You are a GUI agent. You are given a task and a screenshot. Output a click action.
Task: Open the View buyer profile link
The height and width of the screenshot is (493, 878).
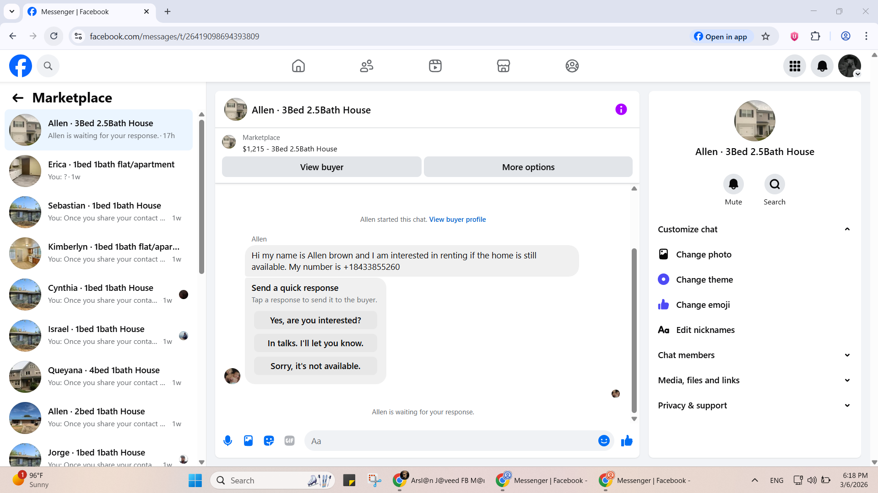coord(457,220)
